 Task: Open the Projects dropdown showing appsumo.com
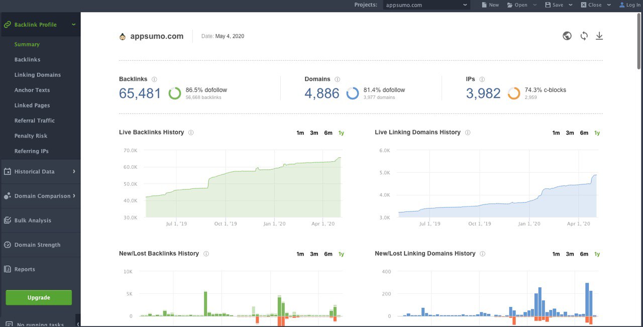[426, 5]
